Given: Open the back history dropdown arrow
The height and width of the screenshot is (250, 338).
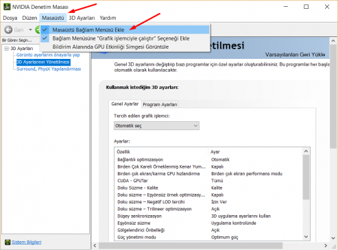Looking at the screenshot, I should coord(30,29).
